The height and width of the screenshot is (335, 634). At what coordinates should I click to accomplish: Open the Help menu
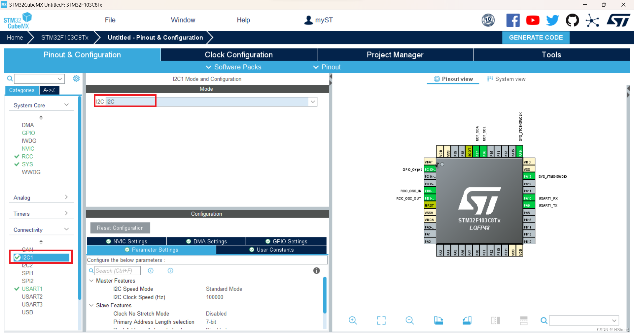[x=243, y=20]
